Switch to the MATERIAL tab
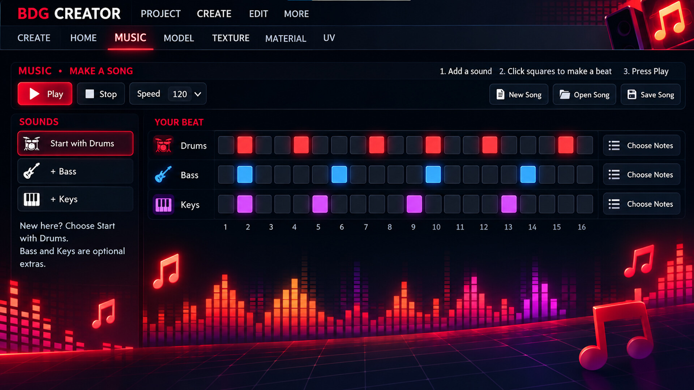This screenshot has height=390, width=694. 286,38
